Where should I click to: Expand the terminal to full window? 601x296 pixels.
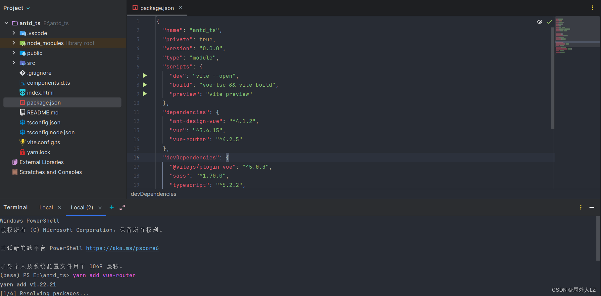coord(122,207)
